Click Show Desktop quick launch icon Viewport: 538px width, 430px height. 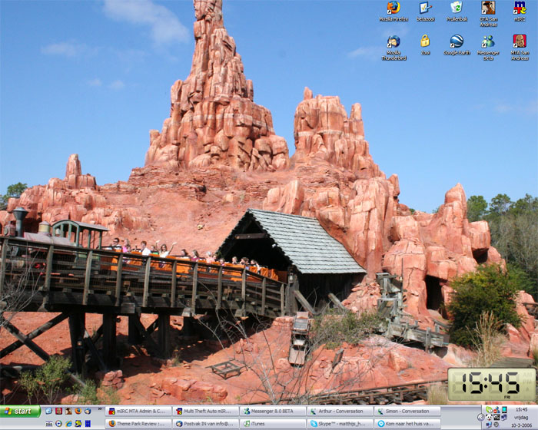pos(48,411)
